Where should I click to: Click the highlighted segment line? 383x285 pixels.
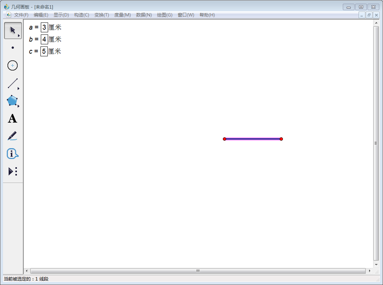[253, 139]
